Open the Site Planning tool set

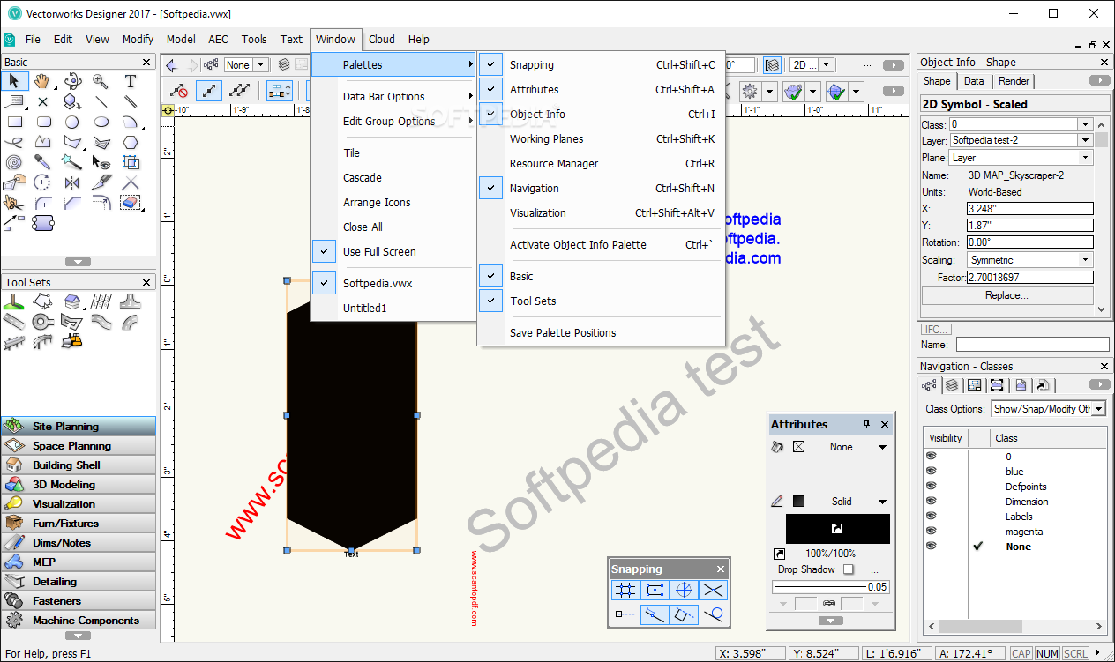click(79, 426)
